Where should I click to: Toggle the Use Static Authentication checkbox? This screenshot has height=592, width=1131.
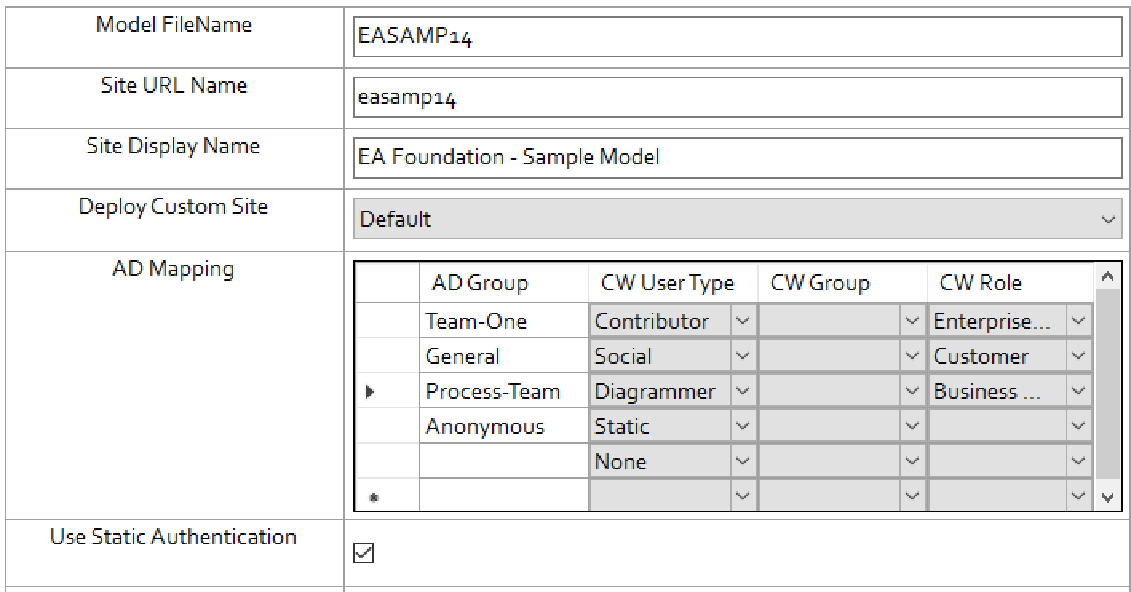[363, 553]
